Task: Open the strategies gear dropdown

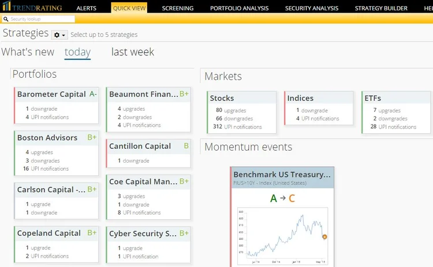Action: click(x=59, y=35)
